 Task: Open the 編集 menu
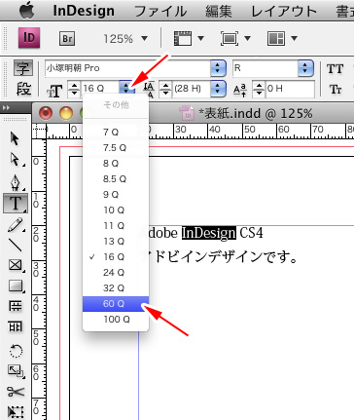(219, 12)
